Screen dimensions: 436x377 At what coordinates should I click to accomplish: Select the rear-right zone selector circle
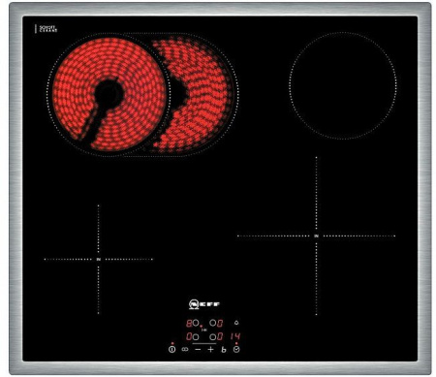pyautogui.click(x=213, y=323)
